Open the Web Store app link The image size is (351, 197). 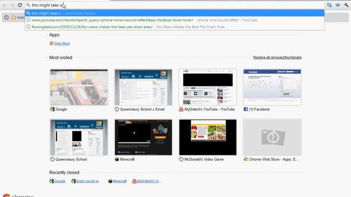(62, 43)
